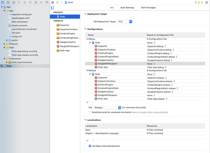The height and width of the screenshot is (153, 210).
Task: Click the plus under Localizations table
Action: pyautogui.click(x=87, y=141)
